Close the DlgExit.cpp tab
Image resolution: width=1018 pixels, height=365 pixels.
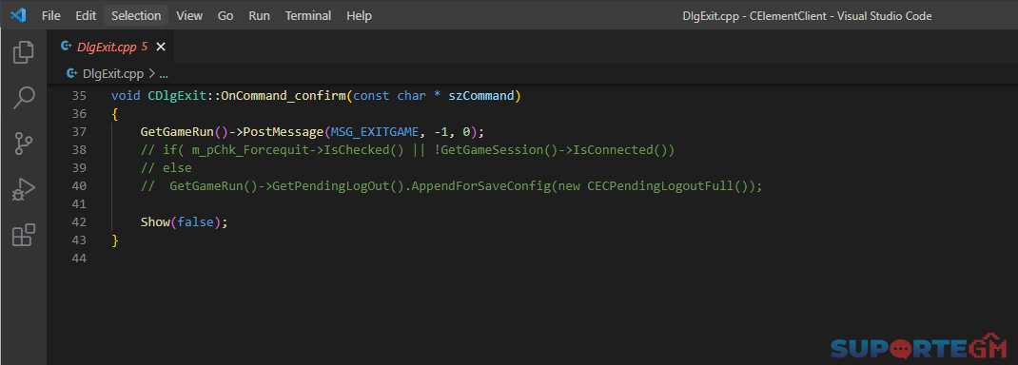(x=161, y=47)
